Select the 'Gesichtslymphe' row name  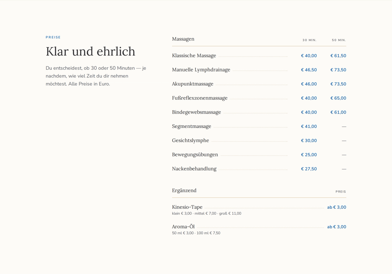[x=190, y=140]
